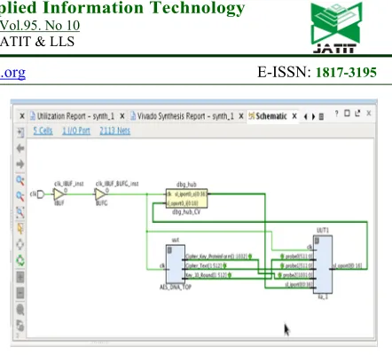Image resolution: width=392 pixels, height=355 pixels.
Task: Click the Zoom In magnifier icon
Action: pyautogui.click(x=20, y=180)
